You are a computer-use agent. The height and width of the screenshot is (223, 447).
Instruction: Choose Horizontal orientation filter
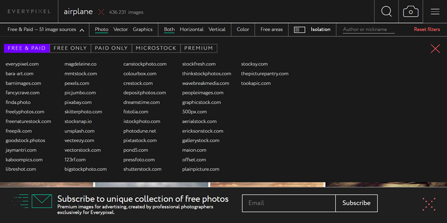[x=192, y=30]
